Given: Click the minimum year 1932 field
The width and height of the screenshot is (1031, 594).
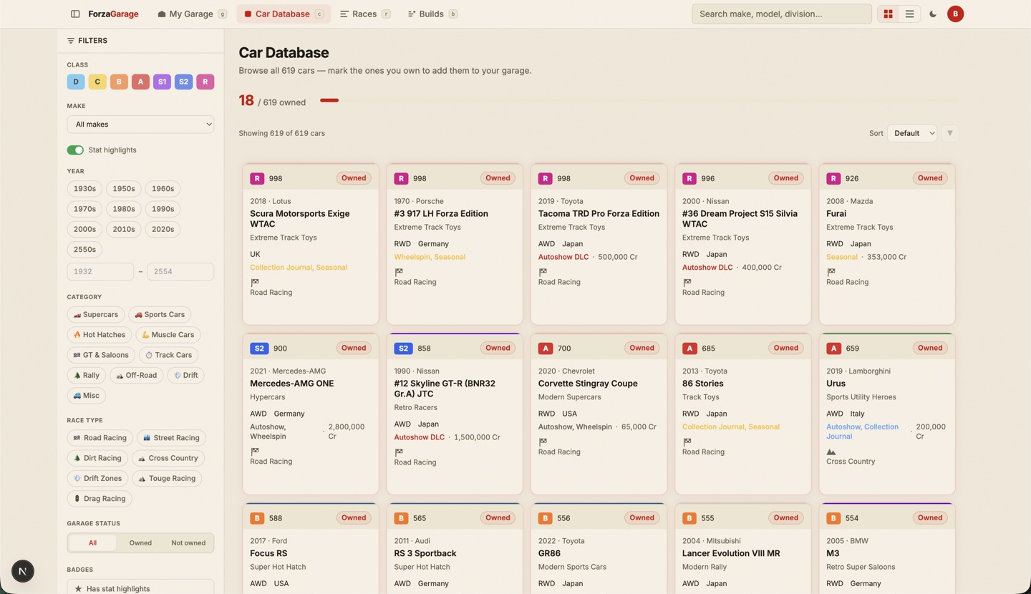Looking at the screenshot, I should [100, 272].
